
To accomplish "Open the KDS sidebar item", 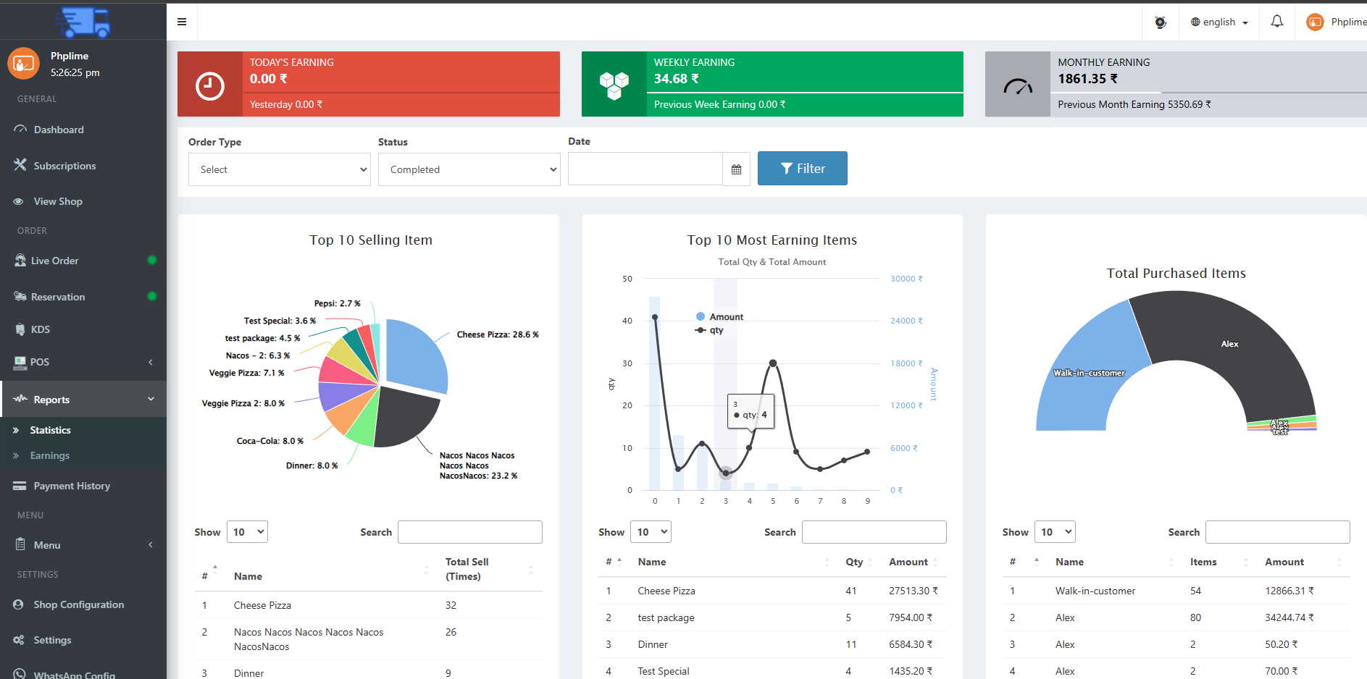I will [41, 329].
